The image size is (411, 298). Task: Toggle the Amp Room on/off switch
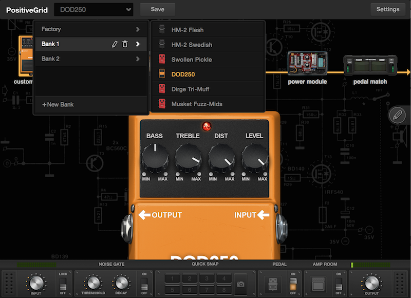coord(339,284)
